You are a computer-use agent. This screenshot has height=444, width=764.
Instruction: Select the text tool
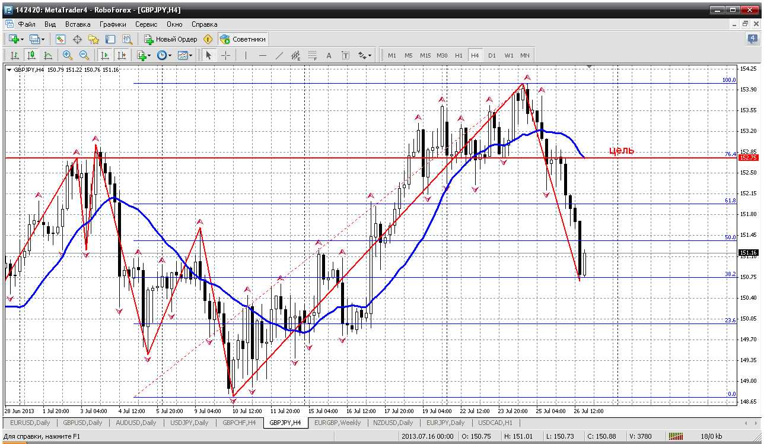329,55
